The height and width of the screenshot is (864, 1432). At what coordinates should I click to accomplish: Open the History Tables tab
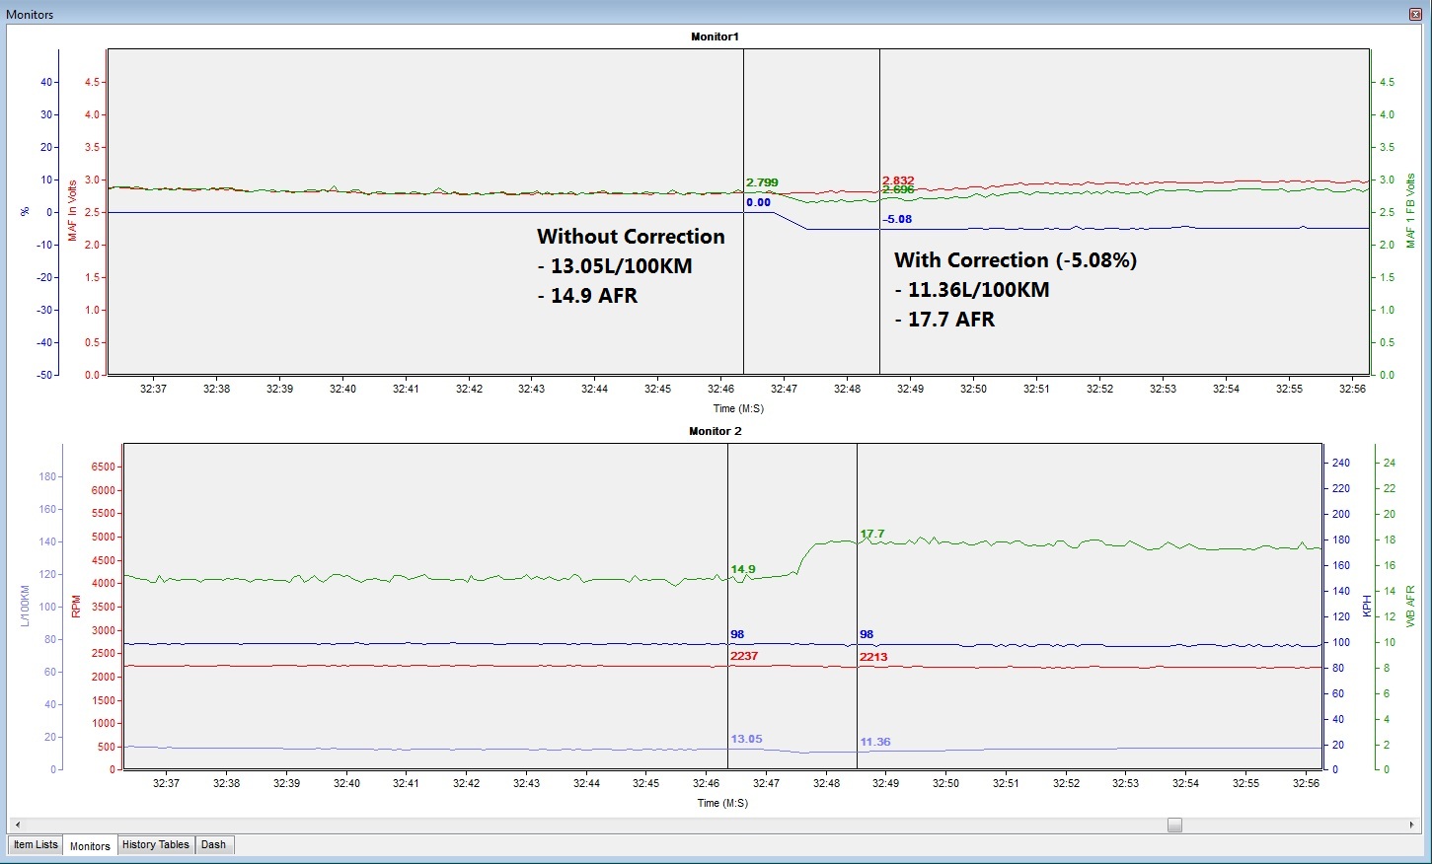pos(155,845)
